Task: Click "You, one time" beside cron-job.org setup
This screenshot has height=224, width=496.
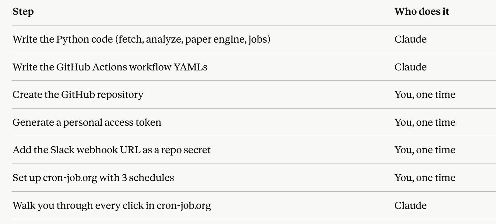Action: tap(425, 178)
